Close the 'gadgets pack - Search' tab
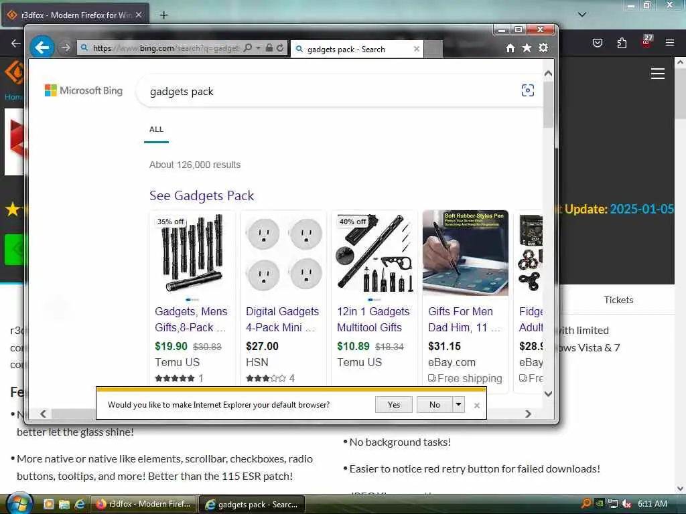The image size is (686, 514). pyautogui.click(x=417, y=49)
